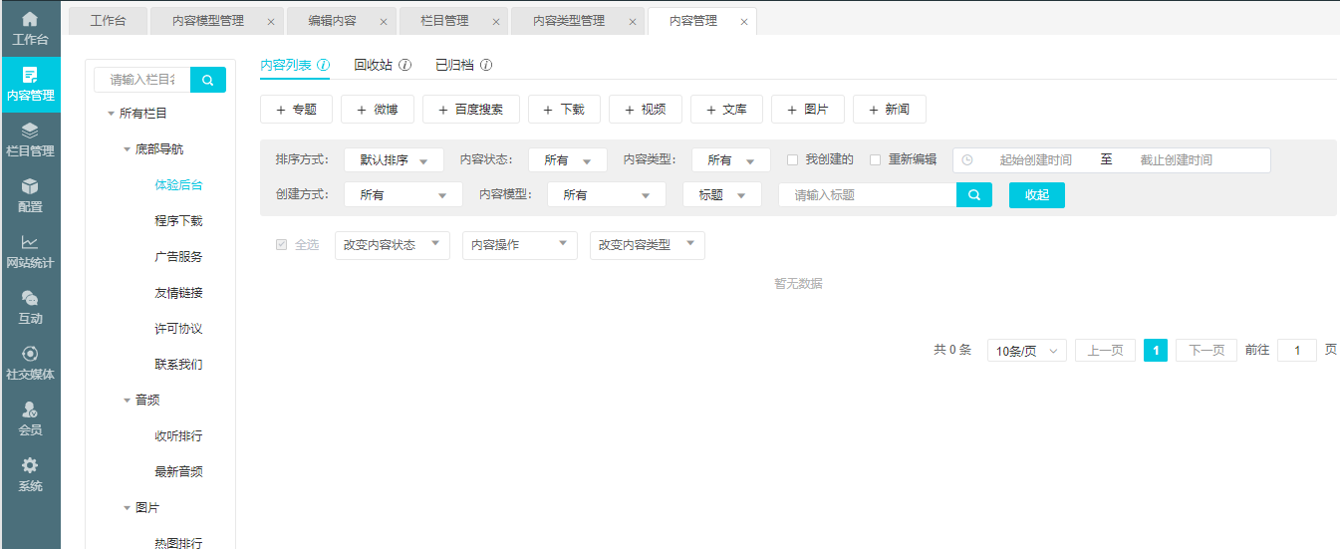The width and height of the screenshot is (1340, 549).
Task: Select the 内容管理 sidebar icon
Action: click(x=30, y=75)
